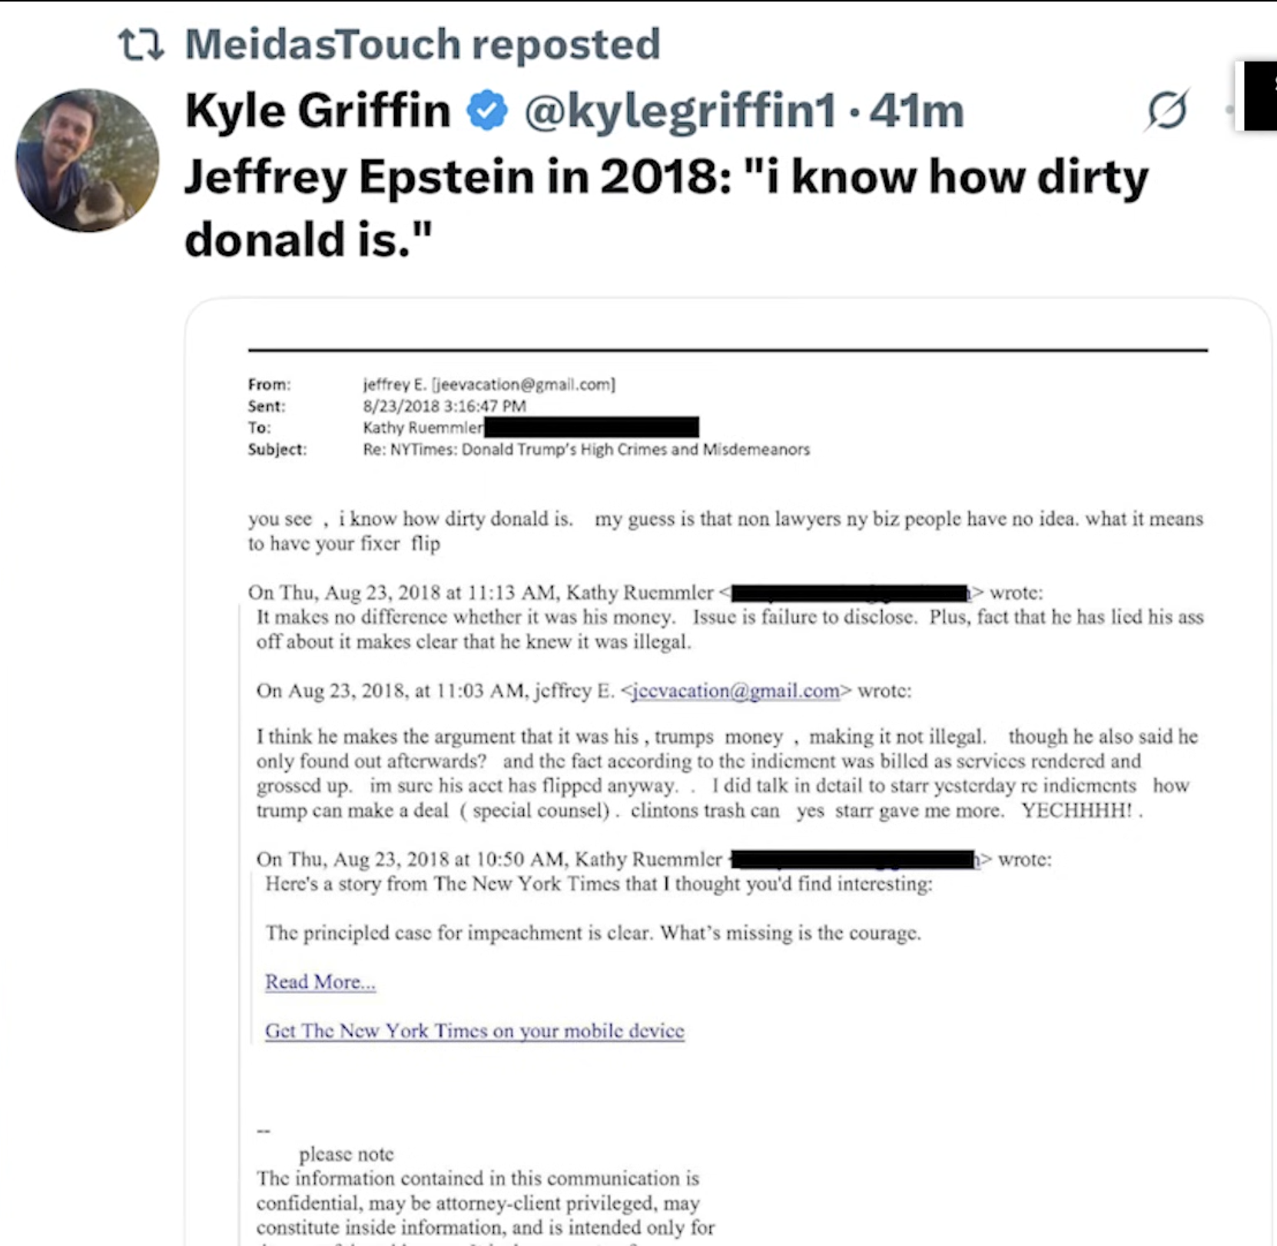Click the redacted bar after Kathy Ruemmler in To
This screenshot has height=1246, width=1277.
[592, 427]
